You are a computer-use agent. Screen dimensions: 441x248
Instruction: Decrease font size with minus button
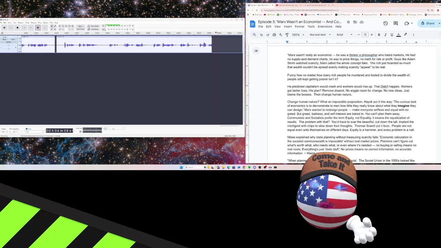click(x=359, y=34)
